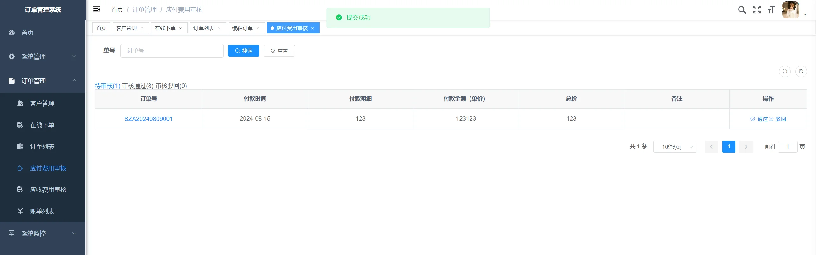This screenshot has height=255, width=816.
Task: Close the 订单列表 tab
Action: [219, 28]
